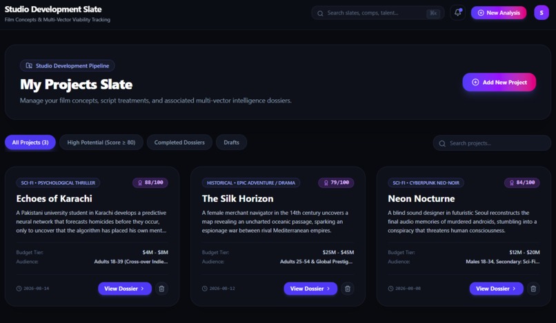
Task: Select the All Projects (3) filter
Action: pos(30,143)
